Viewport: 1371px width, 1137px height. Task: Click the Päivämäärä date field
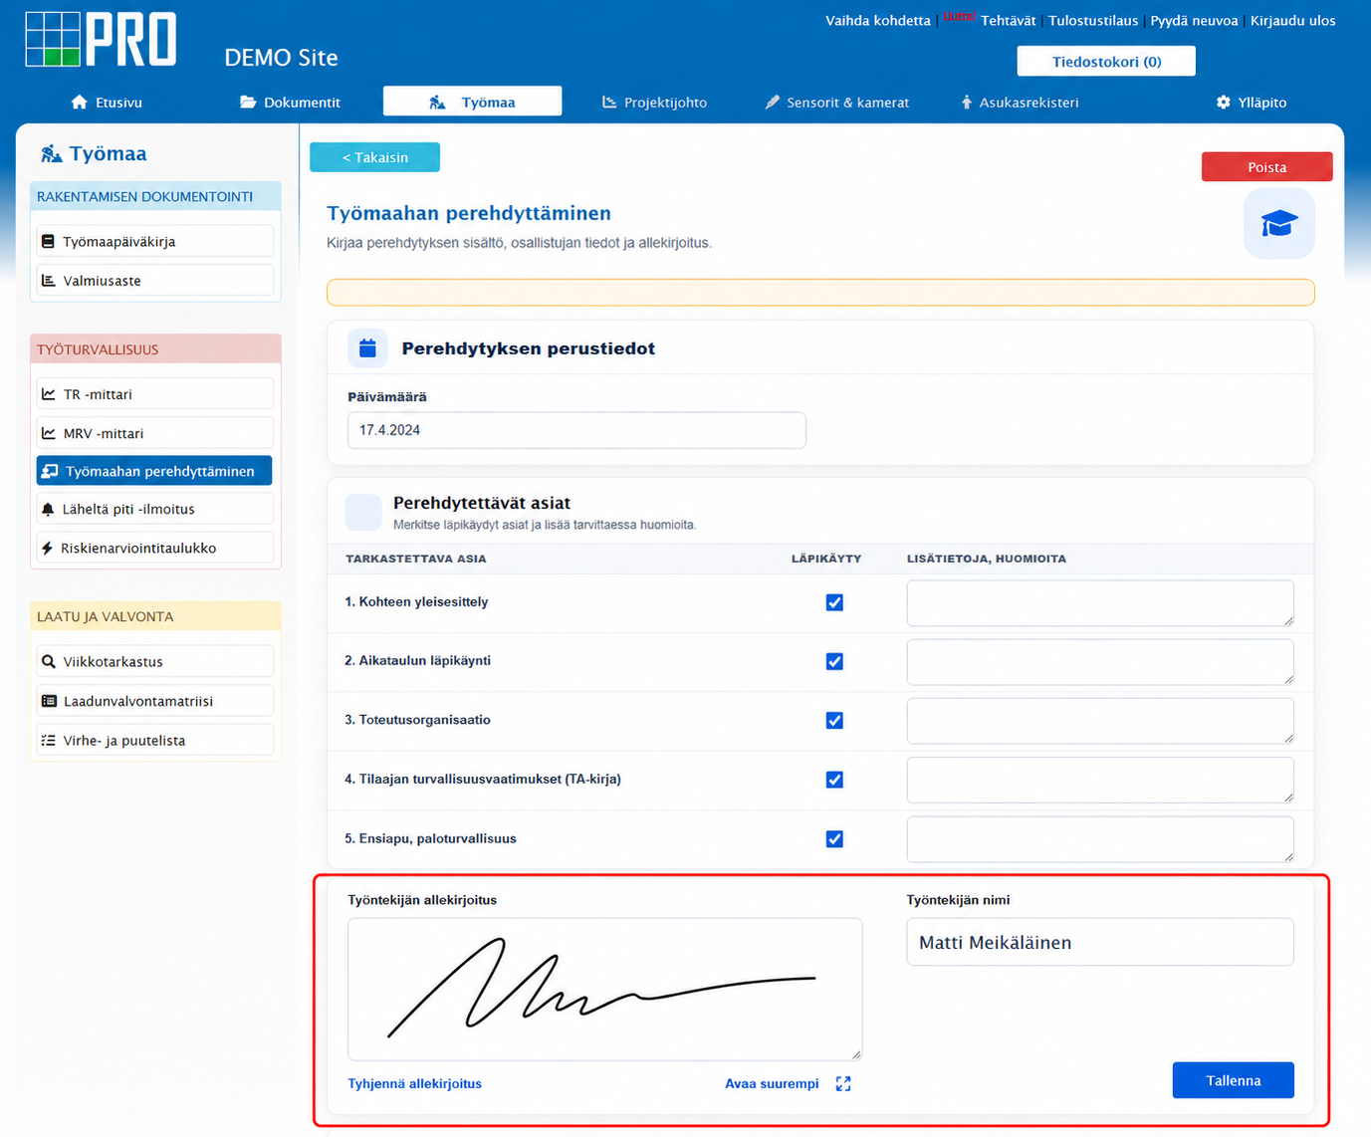(576, 430)
